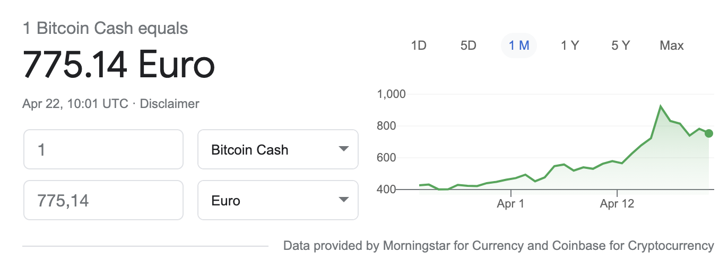Click the Morningstar data provider note
This screenshot has height=270, width=728.
[x=499, y=246]
